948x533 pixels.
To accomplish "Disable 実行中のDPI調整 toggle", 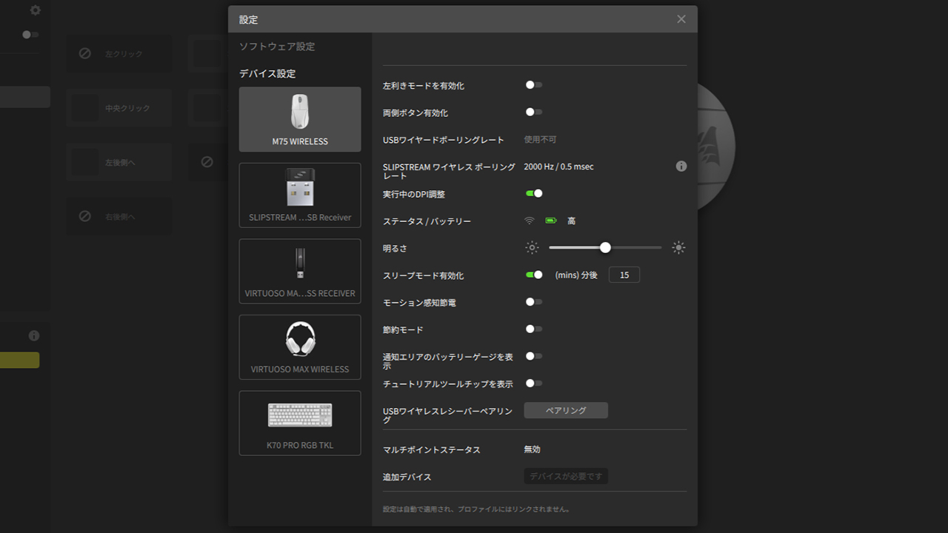I will click(534, 193).
